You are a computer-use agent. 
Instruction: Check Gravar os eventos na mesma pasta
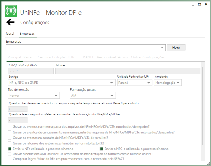[x=10, y=126]
